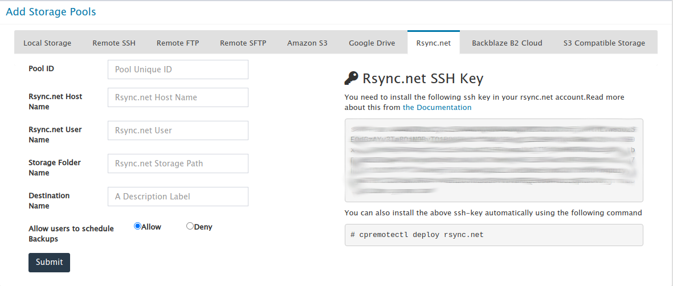This screenshot has height=286, width=673.
Task: Open the Backblaze B2 Cloud tab
Action: [507, 43]
